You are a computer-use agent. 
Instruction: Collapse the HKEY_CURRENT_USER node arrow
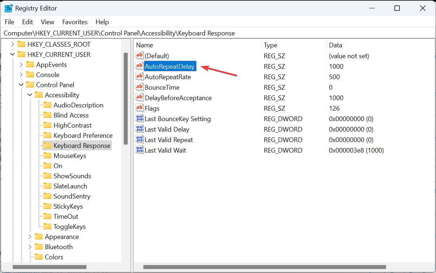click(x=13, y=55)
